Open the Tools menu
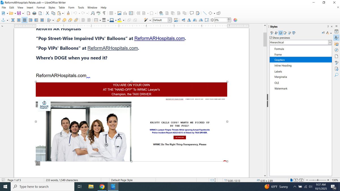This screenshot has width=340, height=191. (81, 8)
